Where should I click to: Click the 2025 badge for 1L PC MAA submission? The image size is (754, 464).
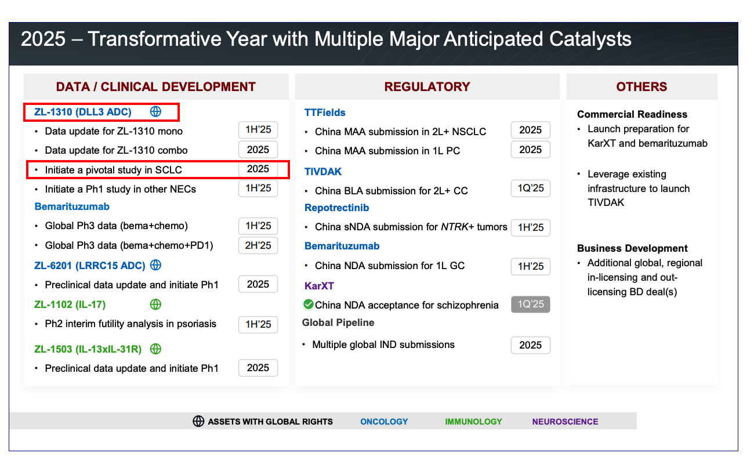click(530, 150)
